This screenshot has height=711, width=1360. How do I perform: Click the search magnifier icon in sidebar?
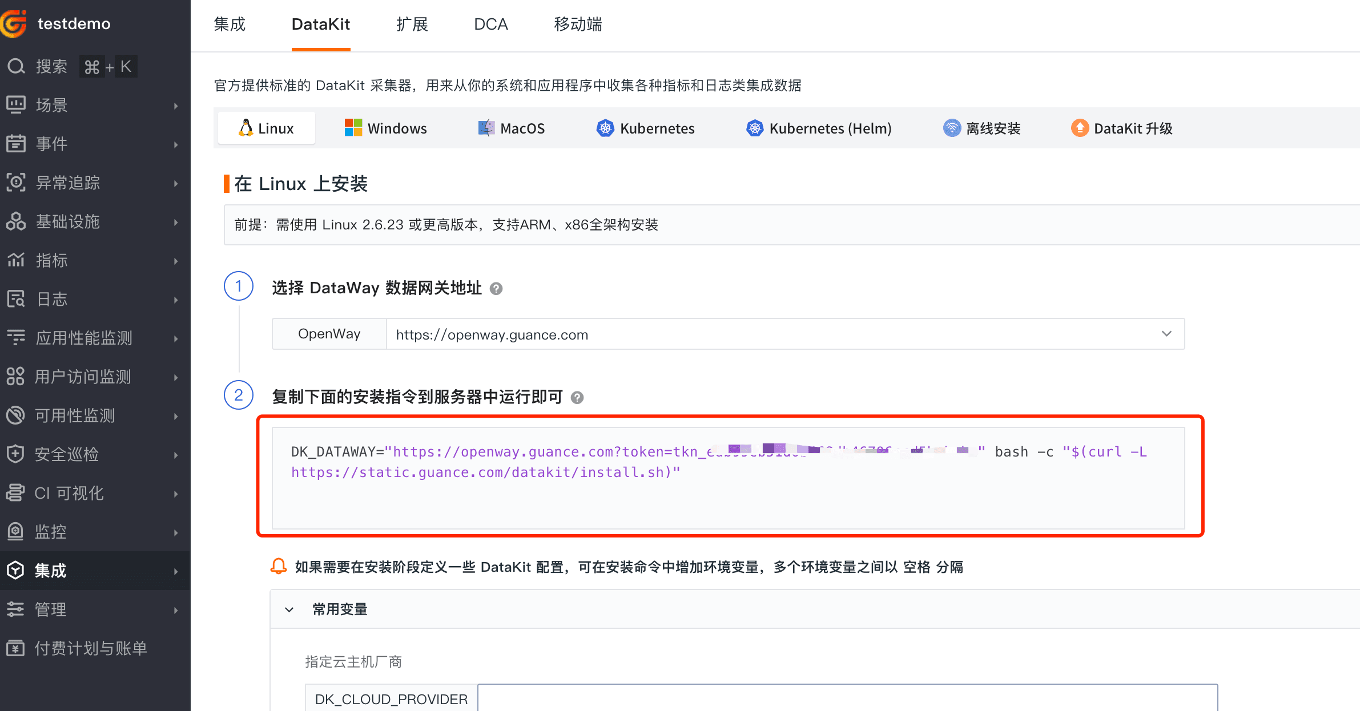(16, 67)
